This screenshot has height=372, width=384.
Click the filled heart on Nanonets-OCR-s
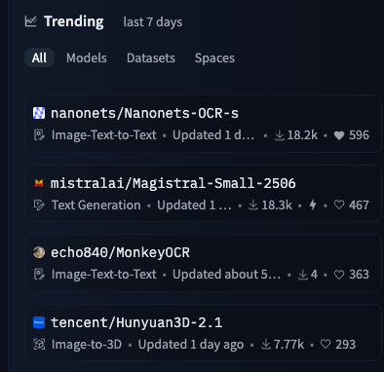(339, 135)
